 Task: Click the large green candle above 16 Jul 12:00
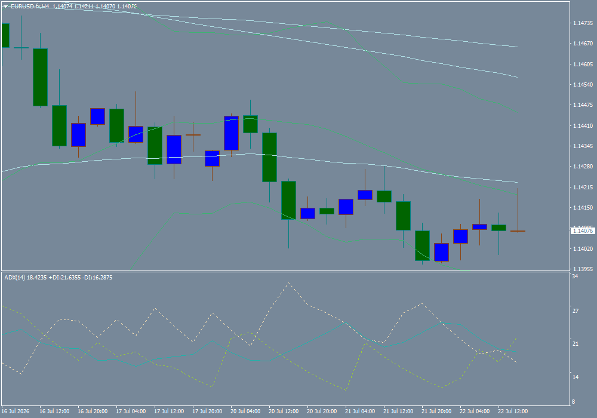[41, 77]
